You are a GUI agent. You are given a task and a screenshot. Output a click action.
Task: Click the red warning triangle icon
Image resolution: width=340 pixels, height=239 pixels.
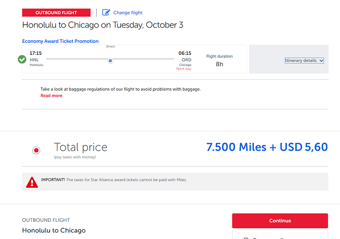coord(32,182)
